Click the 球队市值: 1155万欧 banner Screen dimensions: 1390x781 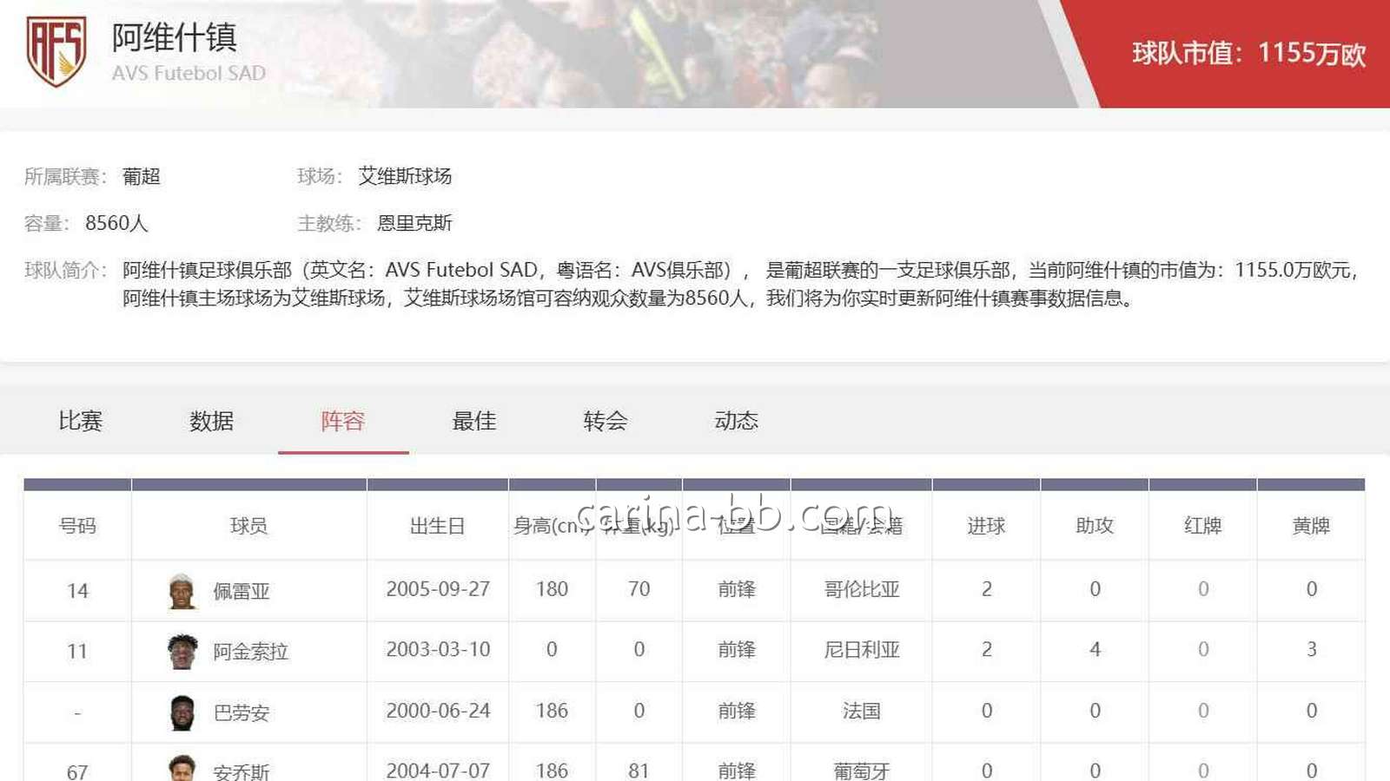pos(1248,54)
